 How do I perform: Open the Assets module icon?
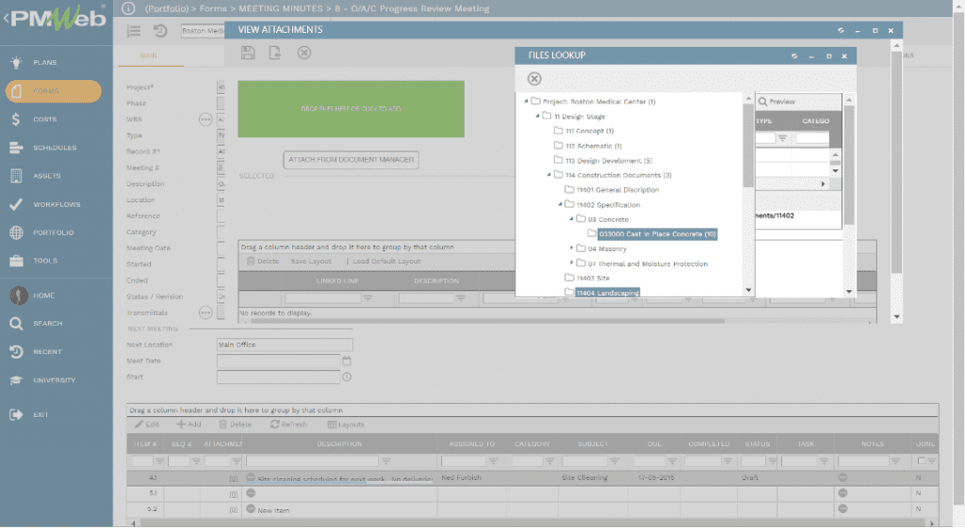tap(17, 176)
